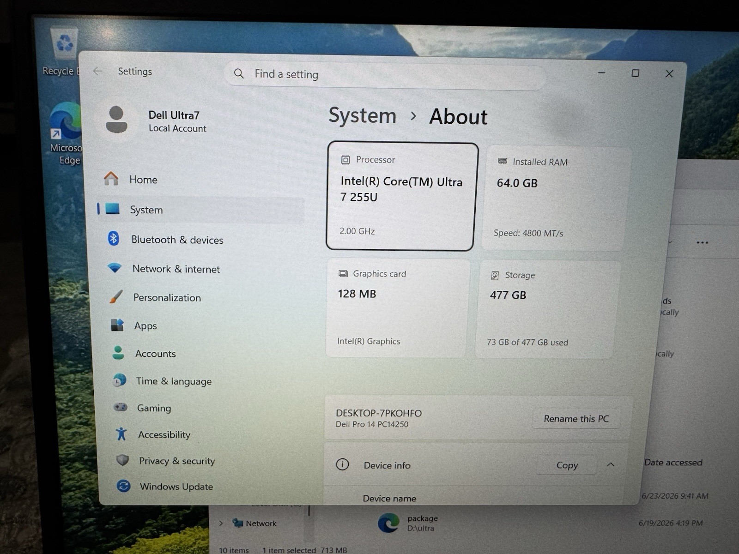Click the Apps icon in sidebar
The height and width of the screenshot is (554, 739).
117,325
